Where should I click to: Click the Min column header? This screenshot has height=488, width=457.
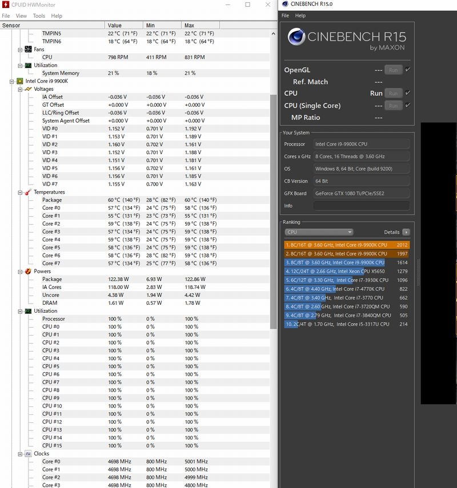click(x=162, y=25)
